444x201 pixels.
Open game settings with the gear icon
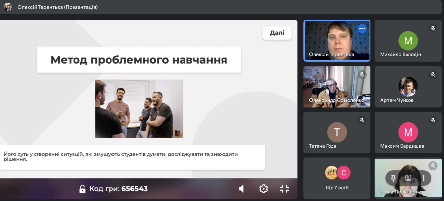point(263,189)
